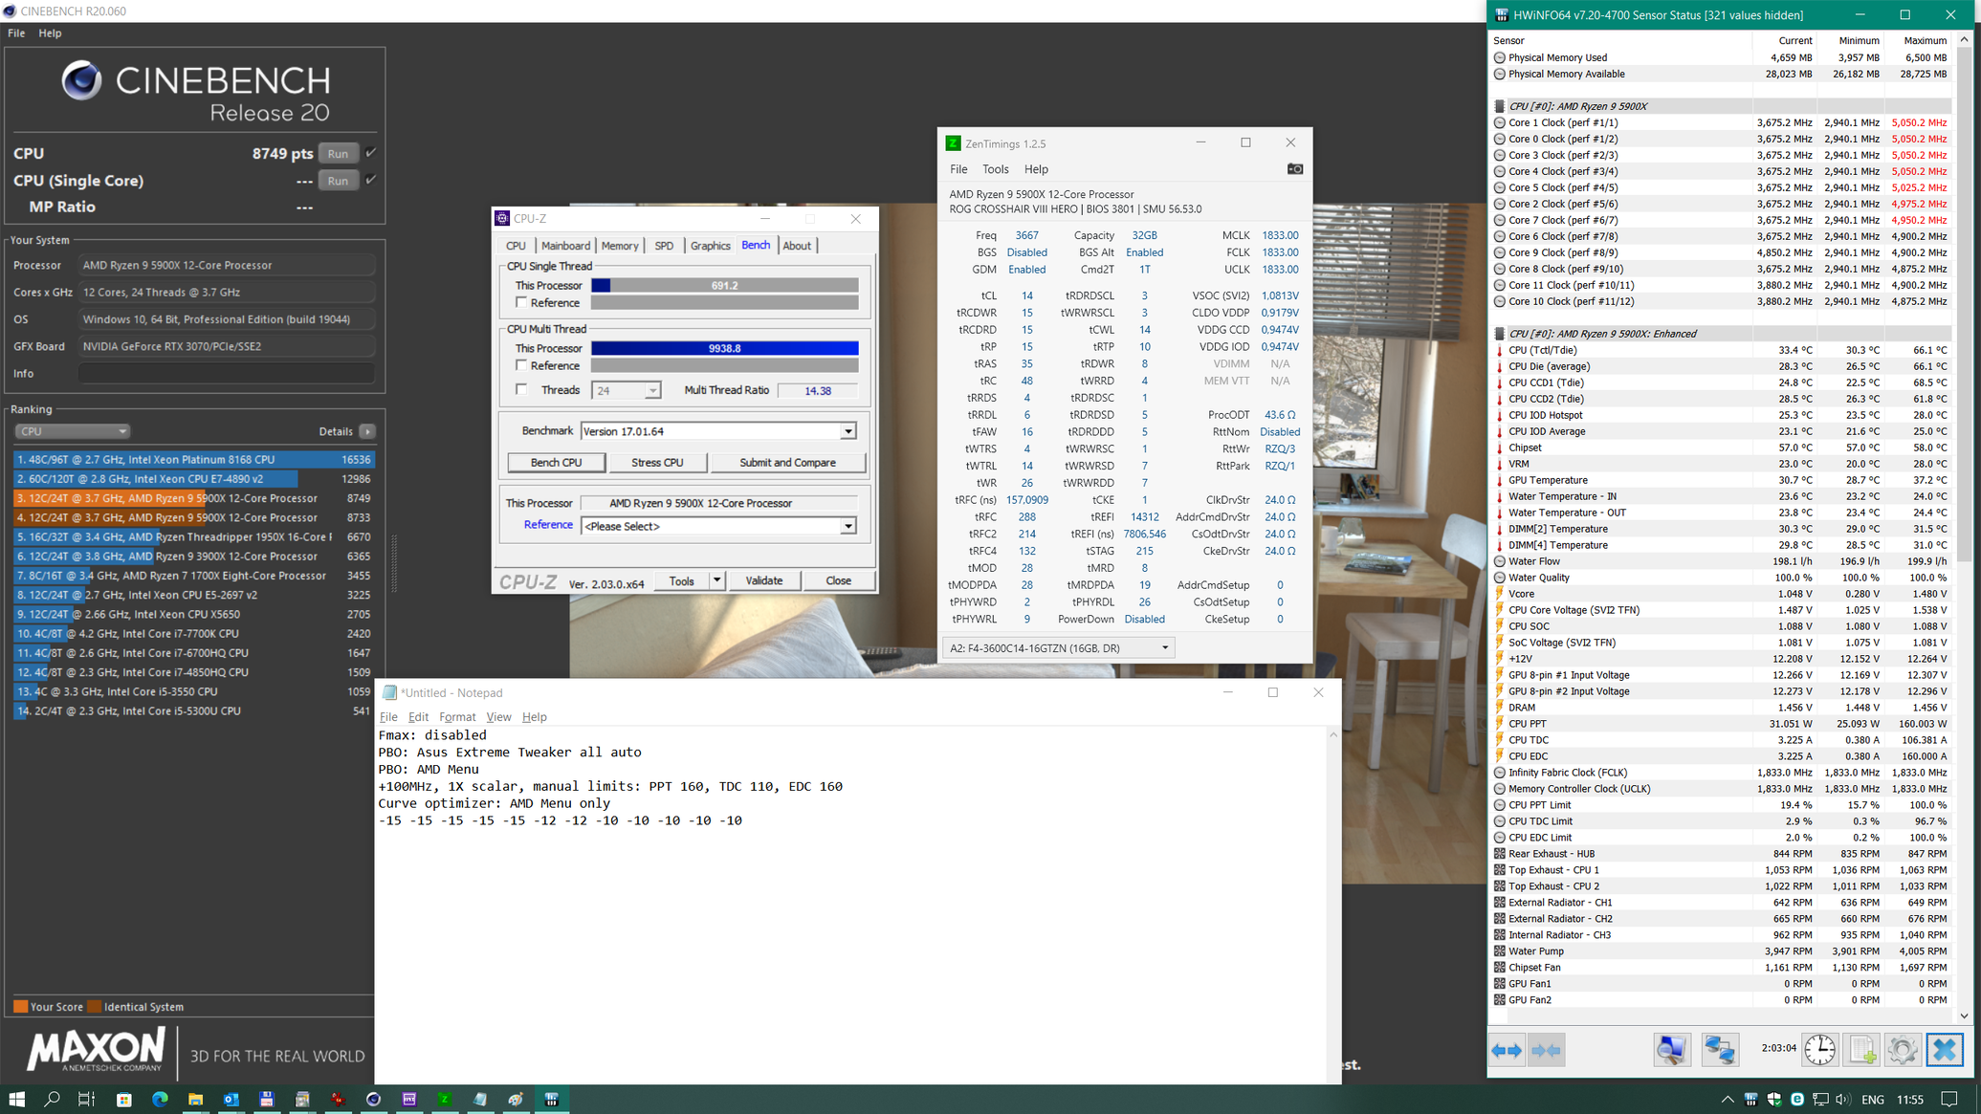The width and height of the screenshot is (1981, 1114).
Task: Take ZenTimings screenshot with camera icon
Action: [1294, 169]
